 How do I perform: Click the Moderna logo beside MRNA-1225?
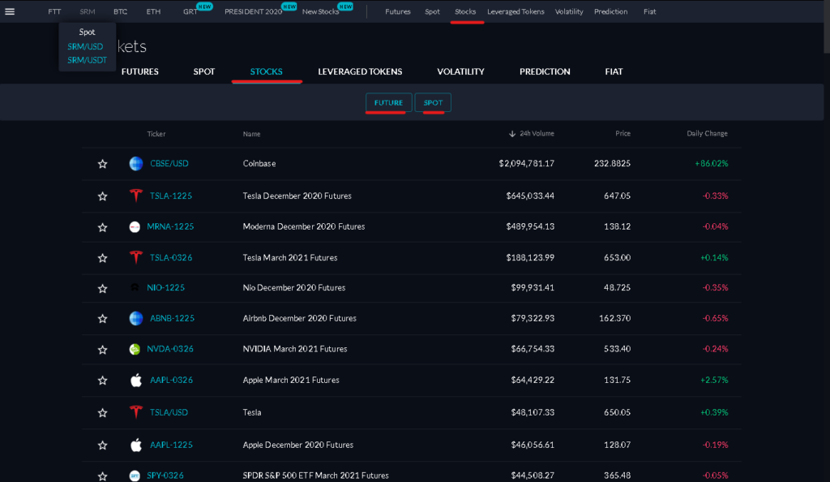point(135,226)
